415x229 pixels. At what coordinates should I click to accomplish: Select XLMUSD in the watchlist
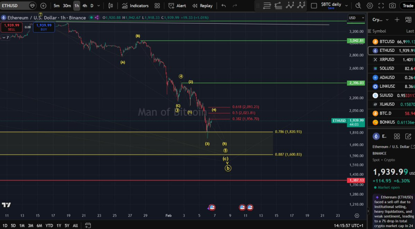(392, 104)
